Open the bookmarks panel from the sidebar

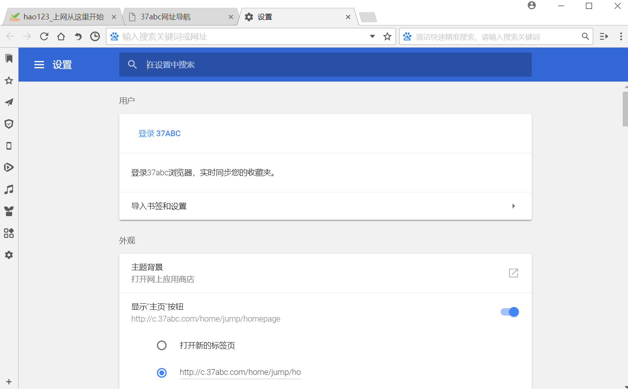click(9, 59)
